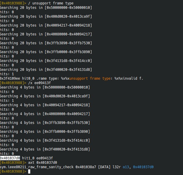Viewport: 183px width, 175px height.
Task: Click range '[0x40094217-0x40094218]' in 4 bytes search
Action: coord(66,105)
